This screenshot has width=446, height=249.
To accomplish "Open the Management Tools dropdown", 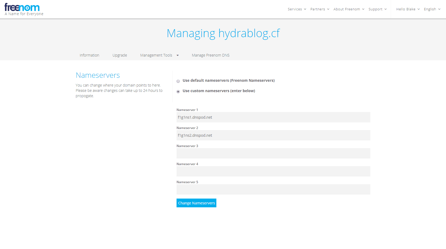I will [159, 55].
